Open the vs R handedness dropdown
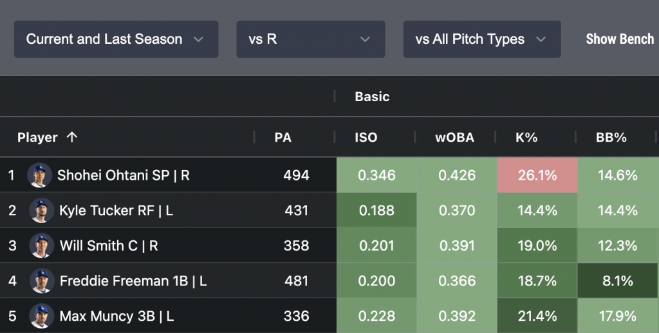Image resolution: width=659 pixels, height=333 pixels. 310,39
